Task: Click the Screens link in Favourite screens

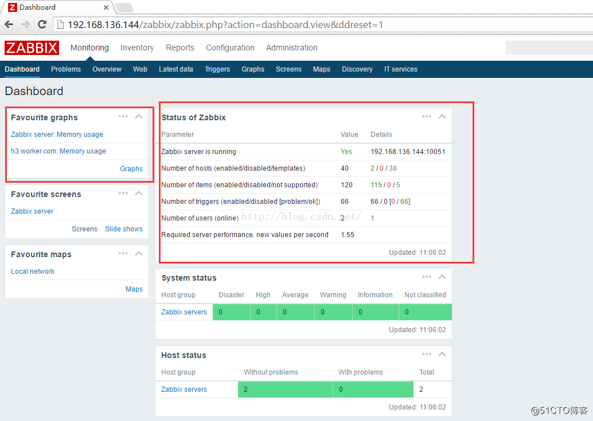Action: (x=84, y=229)
